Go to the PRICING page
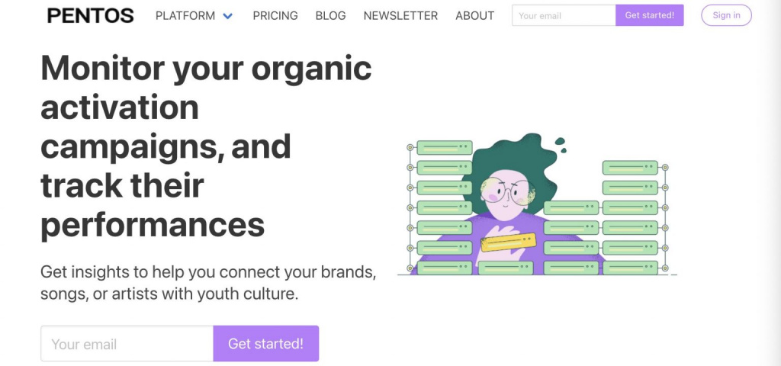 pyautogui.click(x=275, y=16)
